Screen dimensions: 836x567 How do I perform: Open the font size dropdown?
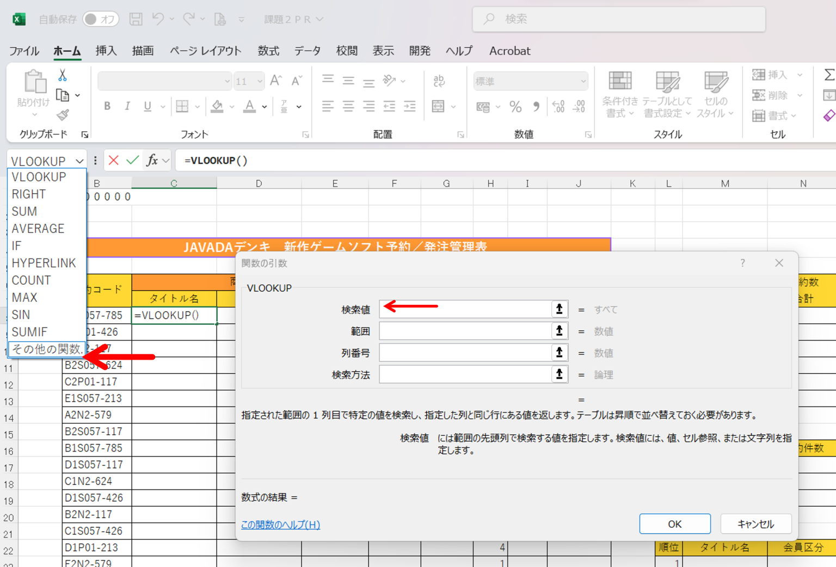[x=259, y=81]
